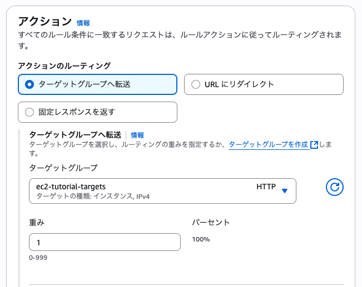Click the HTTP protocol label in dropdown

coord(266,187)
